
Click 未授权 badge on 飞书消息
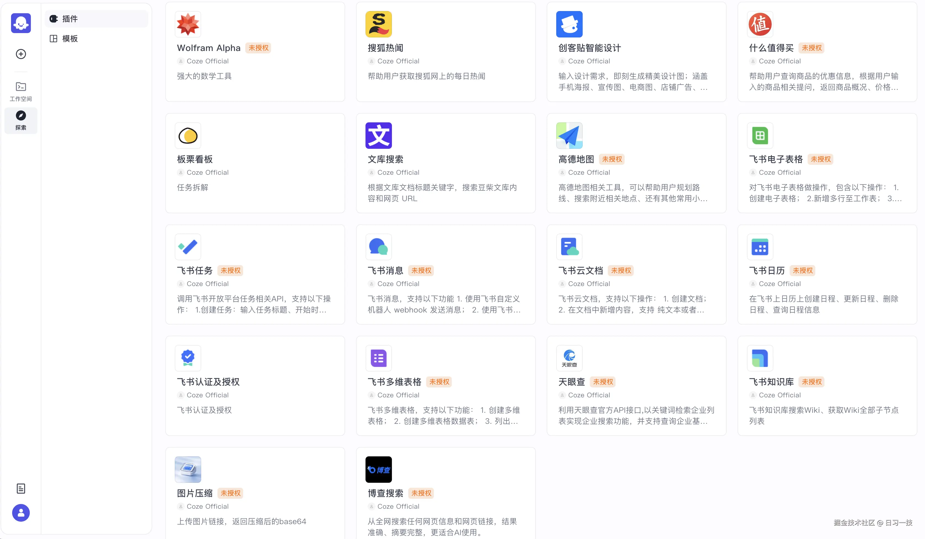pyautogui.click(x=421, y=270)
